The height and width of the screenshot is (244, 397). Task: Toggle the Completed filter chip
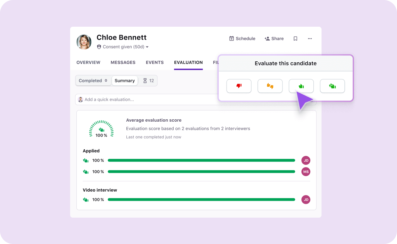tap(93, 80)
